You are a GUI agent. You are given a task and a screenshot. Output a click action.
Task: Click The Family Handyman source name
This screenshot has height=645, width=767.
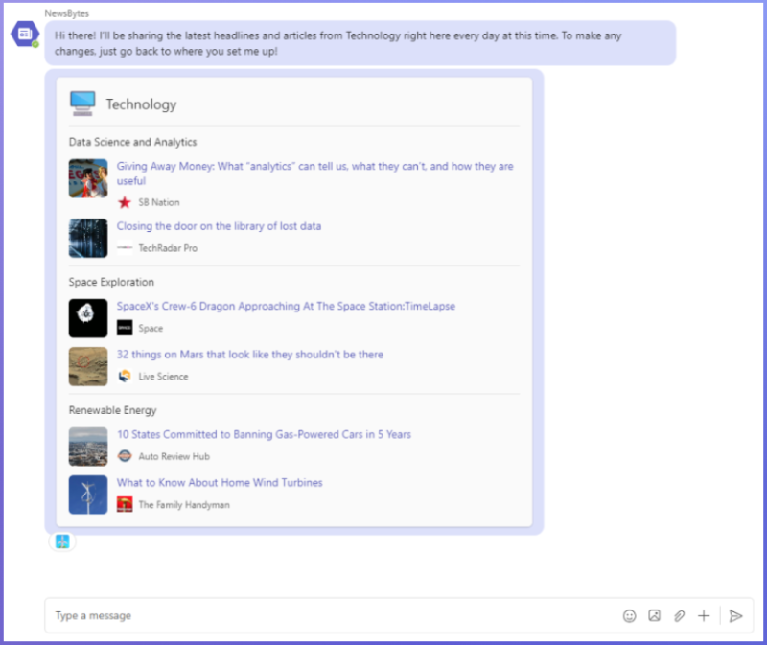pyautogui.click(x=184, y=505)
